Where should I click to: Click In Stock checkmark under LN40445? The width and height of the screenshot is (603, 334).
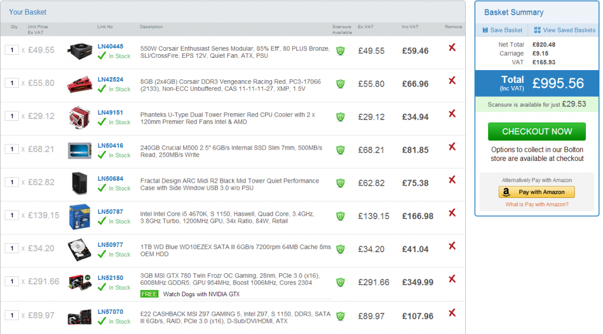[101, 56]
